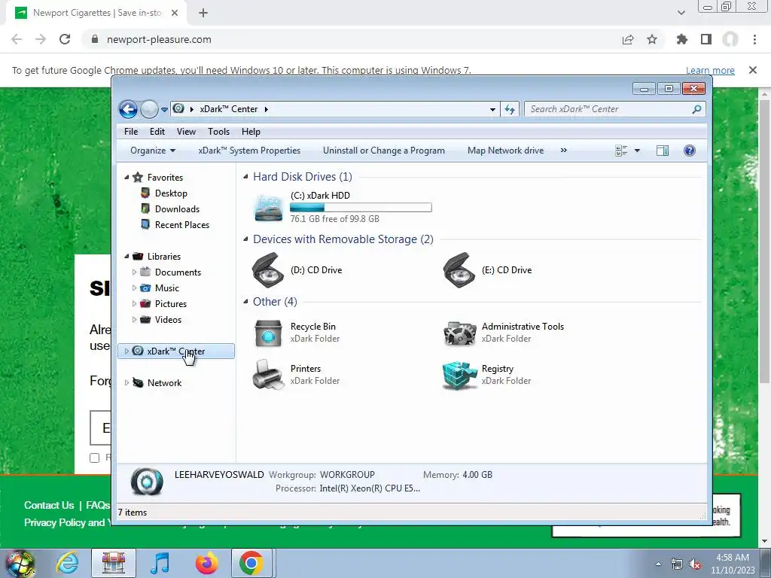
Task: Select the Administrative Tools icon
Action: (x=459, y=333)
